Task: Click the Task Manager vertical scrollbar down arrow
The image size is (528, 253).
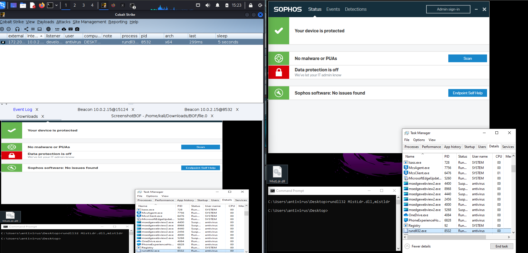Action: [513, 233]
